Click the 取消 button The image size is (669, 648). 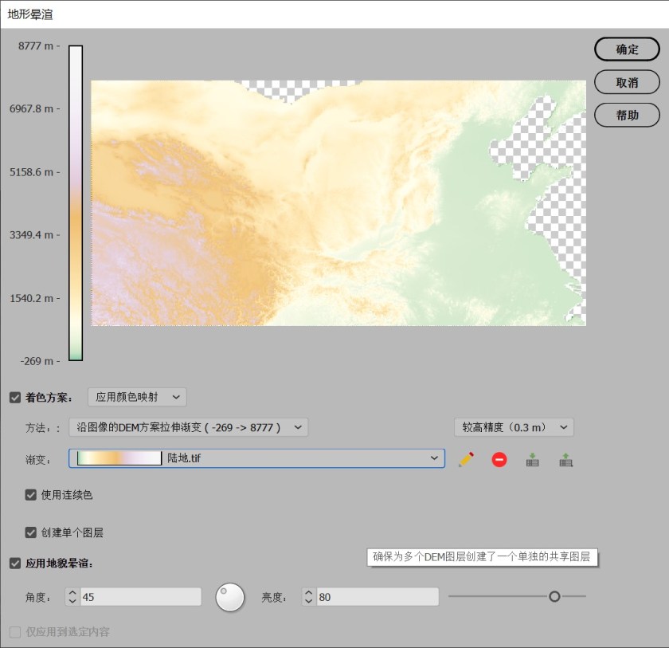click(627, 82)
